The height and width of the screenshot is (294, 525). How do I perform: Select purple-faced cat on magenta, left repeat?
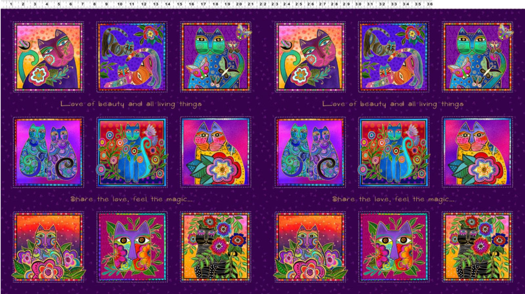(x=132, y=247)
